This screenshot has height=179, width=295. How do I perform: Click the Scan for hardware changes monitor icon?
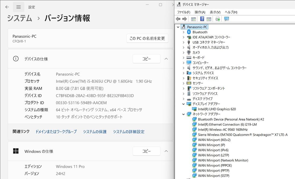(x=227, y=19)
